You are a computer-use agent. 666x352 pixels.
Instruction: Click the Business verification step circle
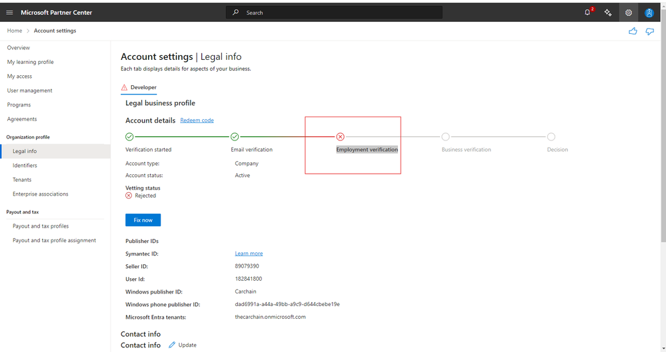coord(445,136)
